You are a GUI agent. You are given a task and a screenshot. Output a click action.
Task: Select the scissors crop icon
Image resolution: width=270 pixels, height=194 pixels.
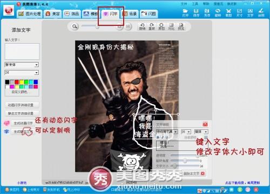pyautogui.click(x=228, y=13)
